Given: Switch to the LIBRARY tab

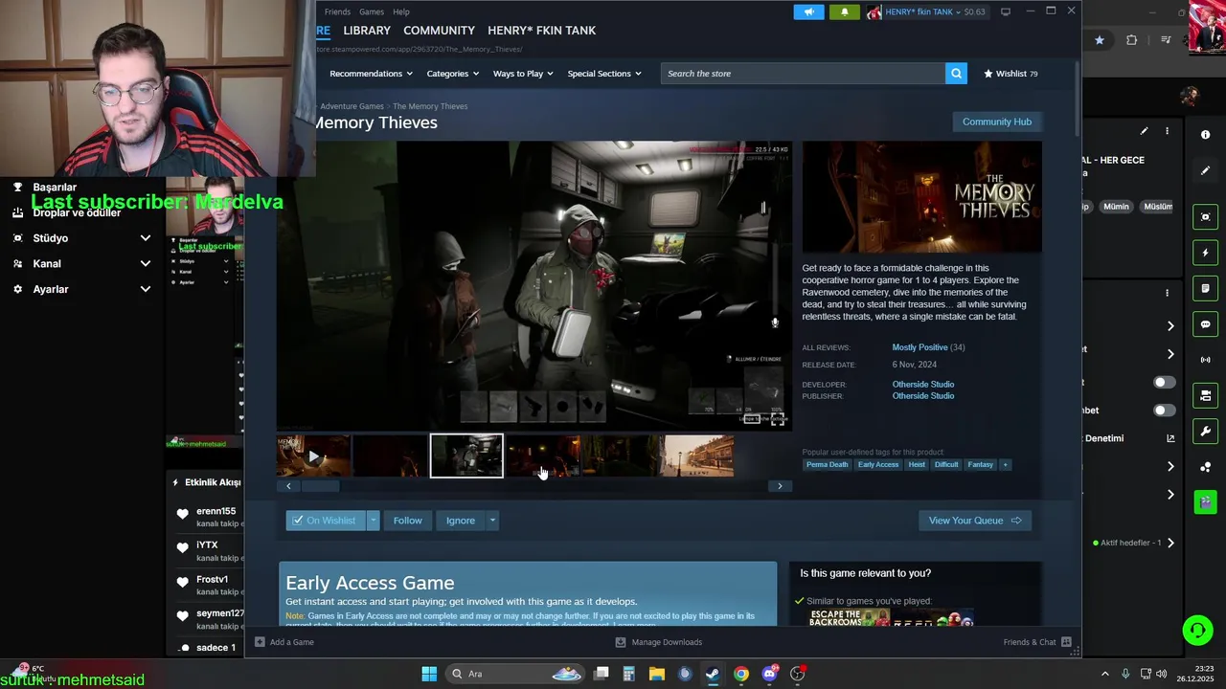Looking at the screenshot, I should (367, 31).
